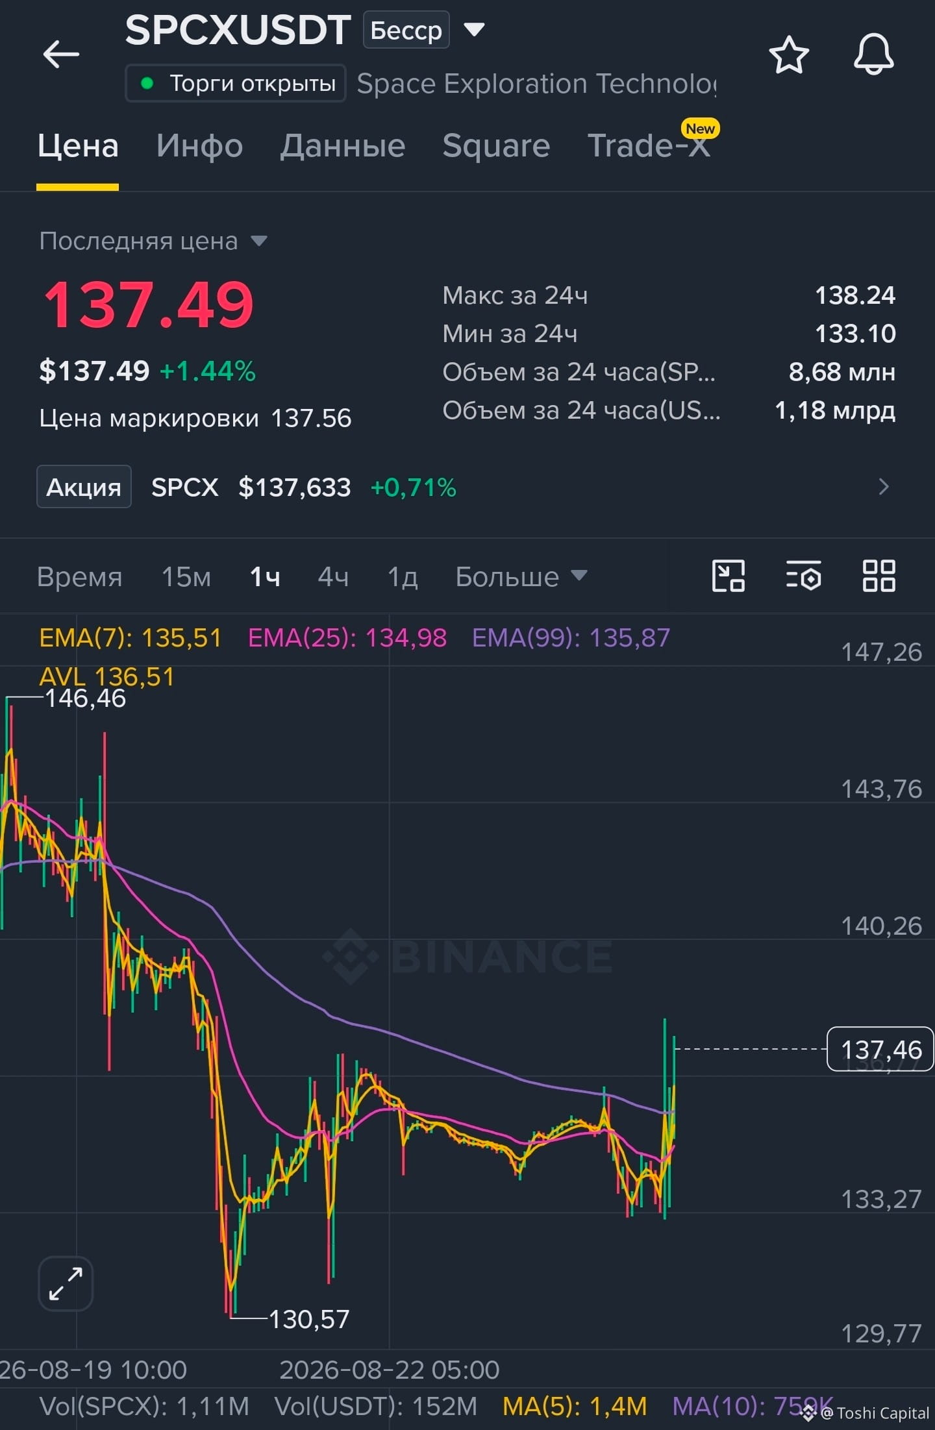Open the Данные tab

point(343,145)
